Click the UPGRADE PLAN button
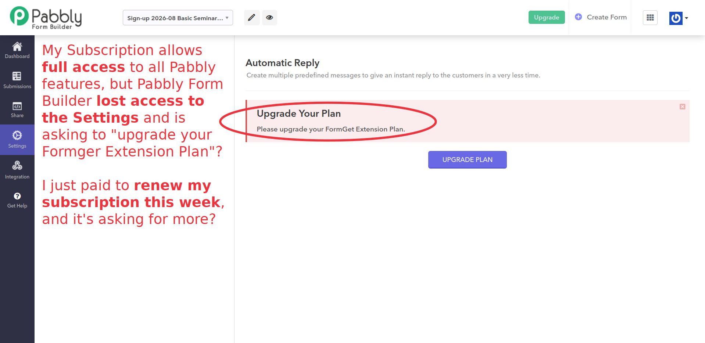The height and width of the screenshot is (343, 705). click(467, 160)
